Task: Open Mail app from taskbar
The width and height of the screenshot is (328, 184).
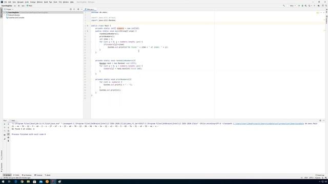Action: pos(41,182)
